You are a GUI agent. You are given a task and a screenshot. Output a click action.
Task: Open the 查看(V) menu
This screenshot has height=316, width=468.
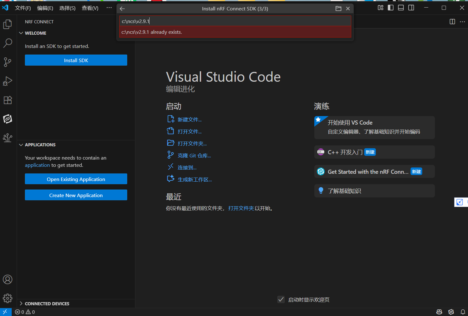[90, 8]
